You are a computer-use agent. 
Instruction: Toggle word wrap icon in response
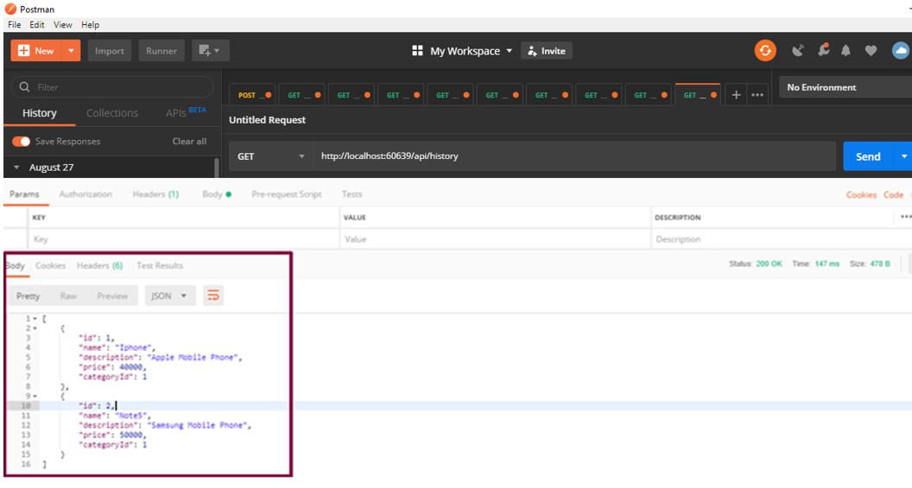pyautogui.click(x=213, y=296)
